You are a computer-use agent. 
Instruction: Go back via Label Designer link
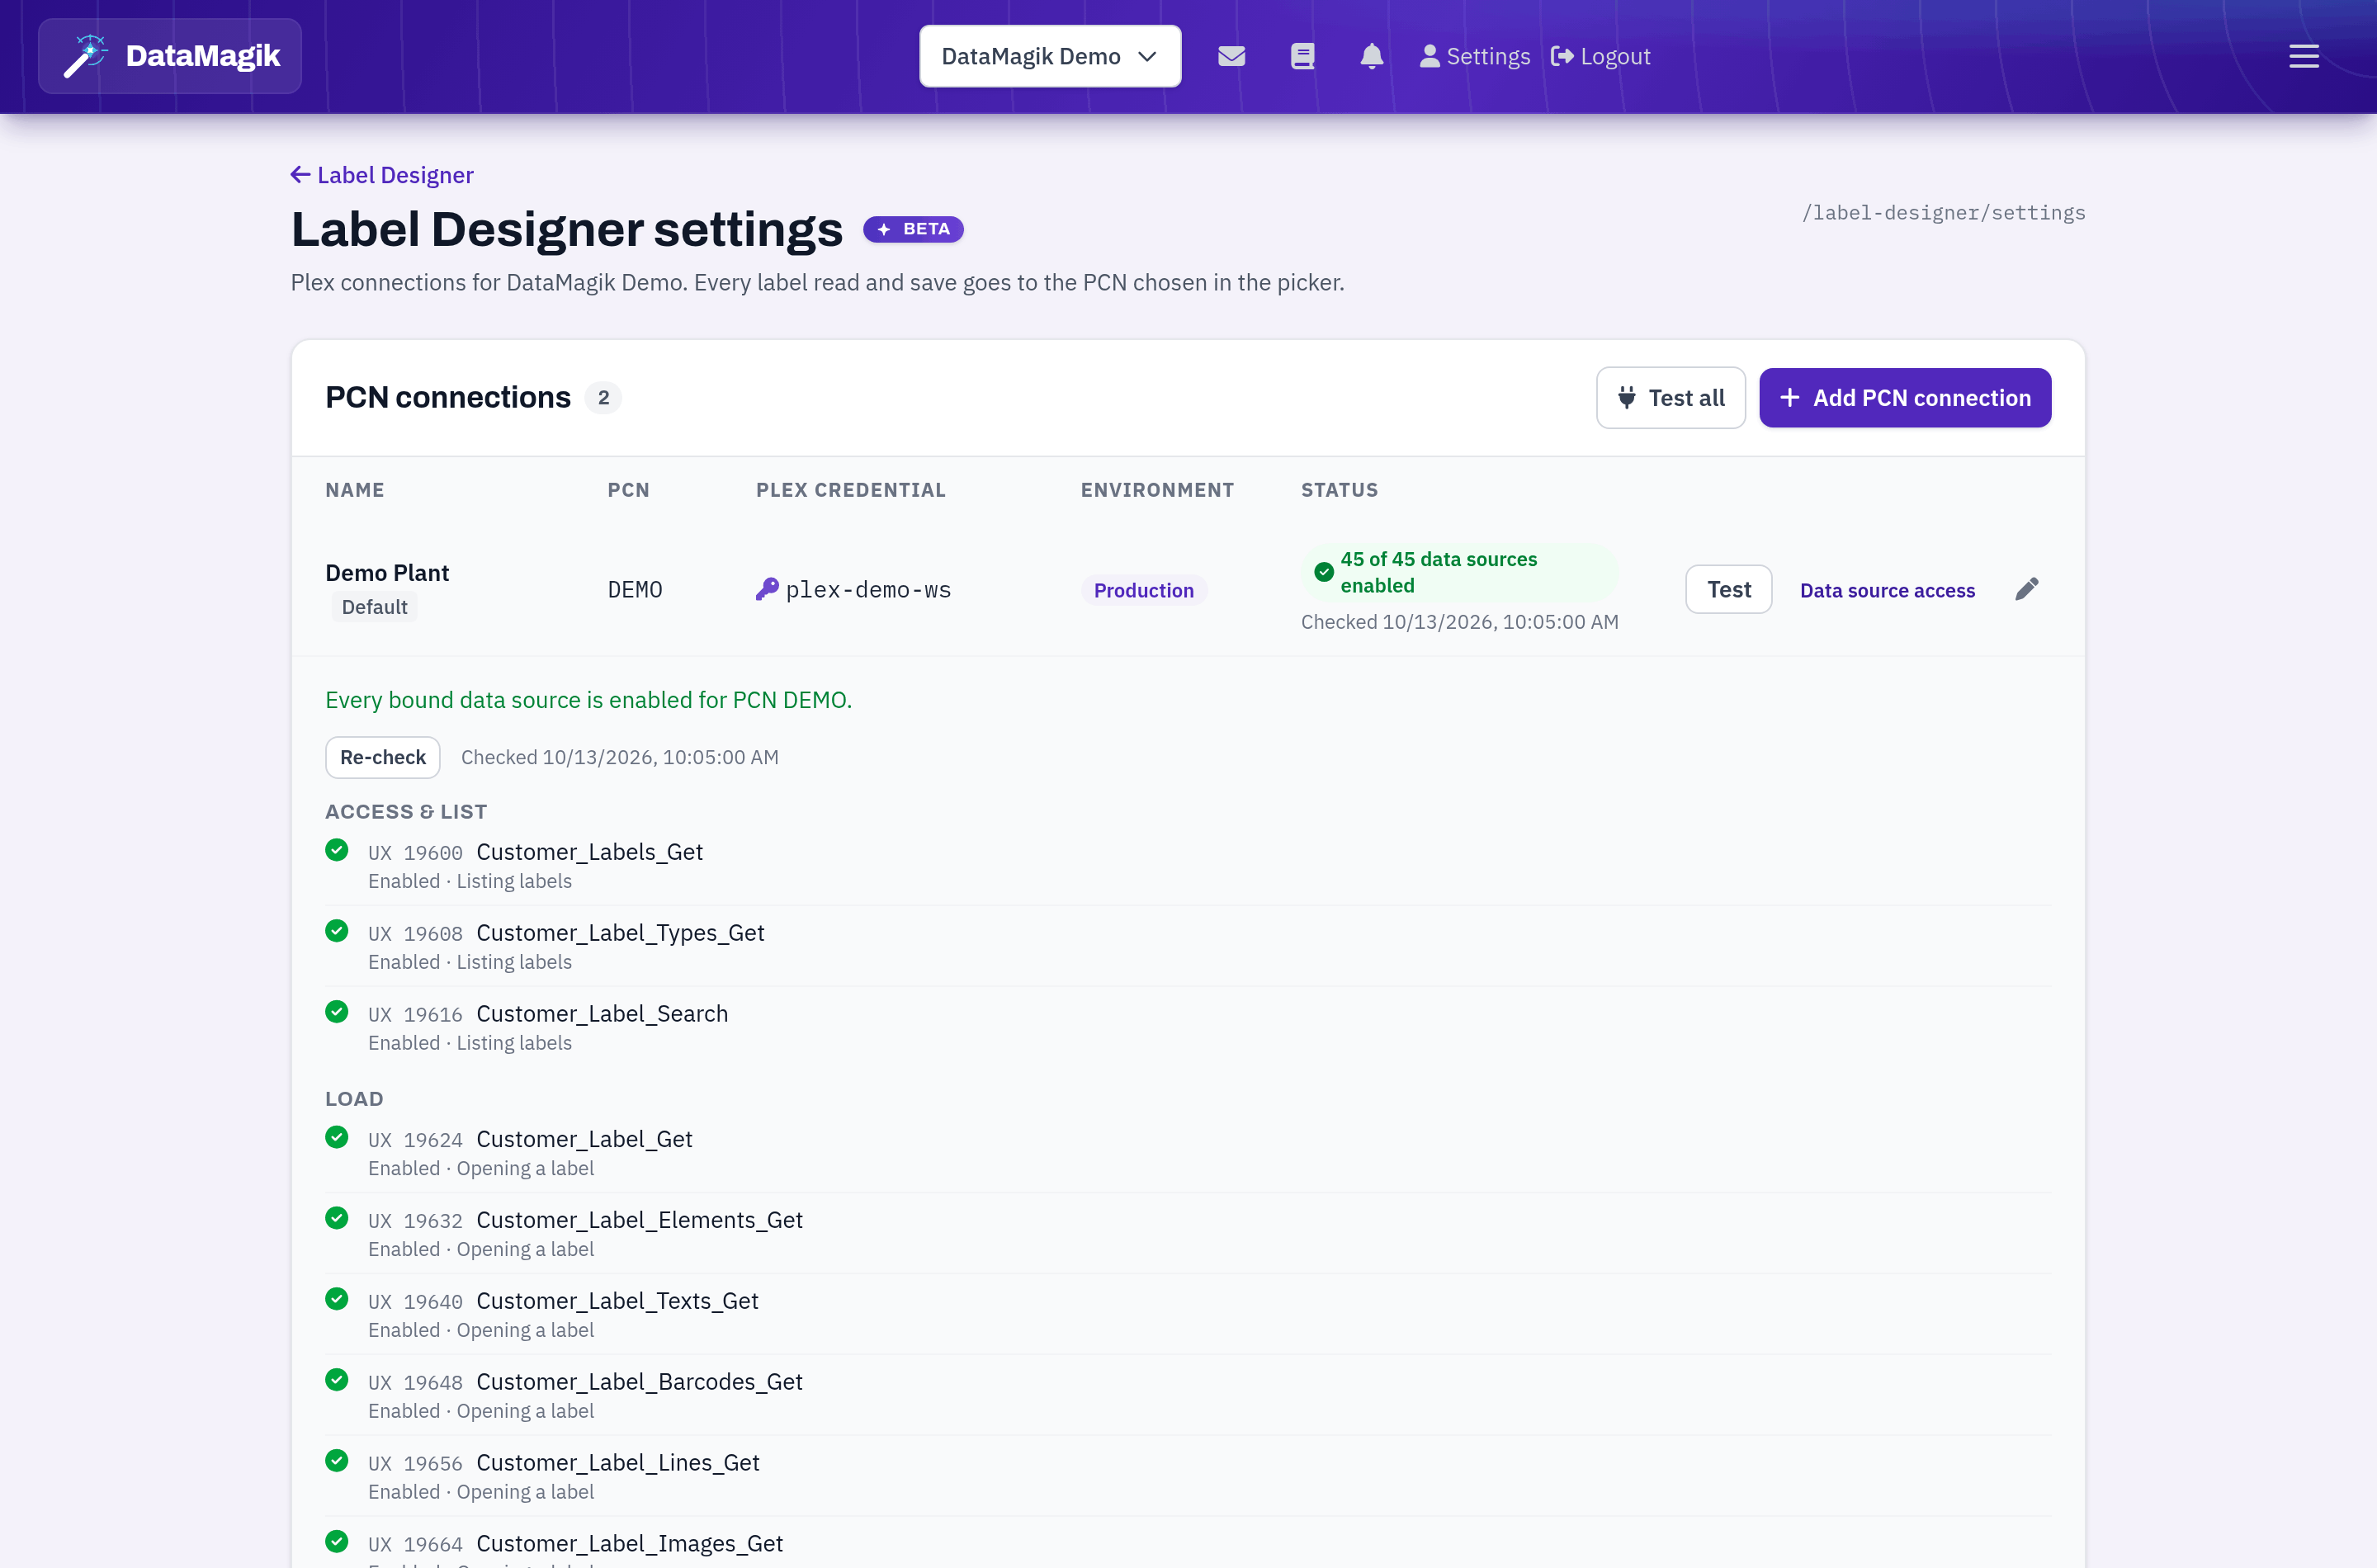(382, 175)
